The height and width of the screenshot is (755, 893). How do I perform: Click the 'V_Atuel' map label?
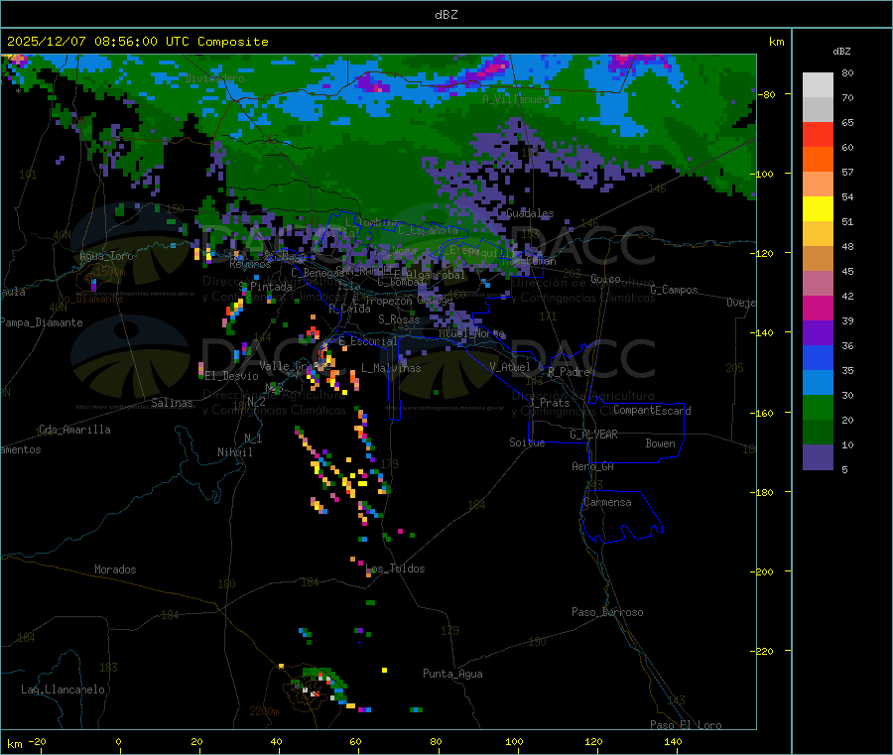pos(510,367)
